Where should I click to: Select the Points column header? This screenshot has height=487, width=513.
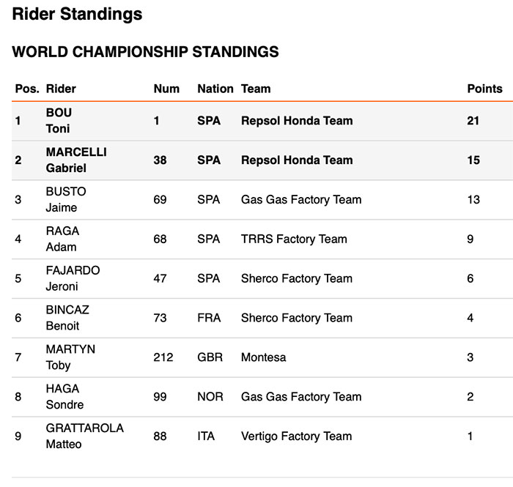tap(484, 89)
